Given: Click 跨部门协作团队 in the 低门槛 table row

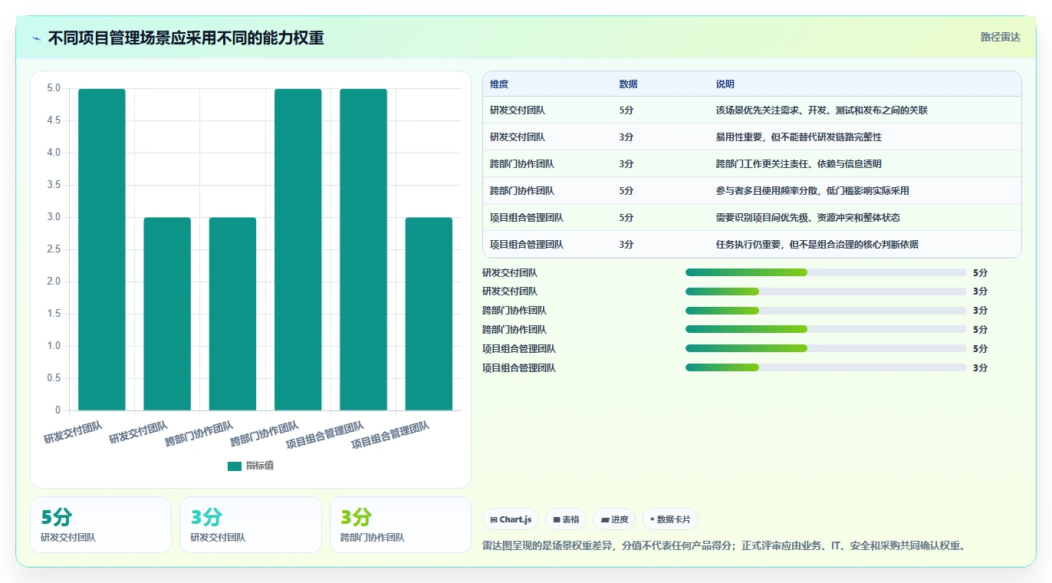Looking at the screenshot, I should pos(522,191).
